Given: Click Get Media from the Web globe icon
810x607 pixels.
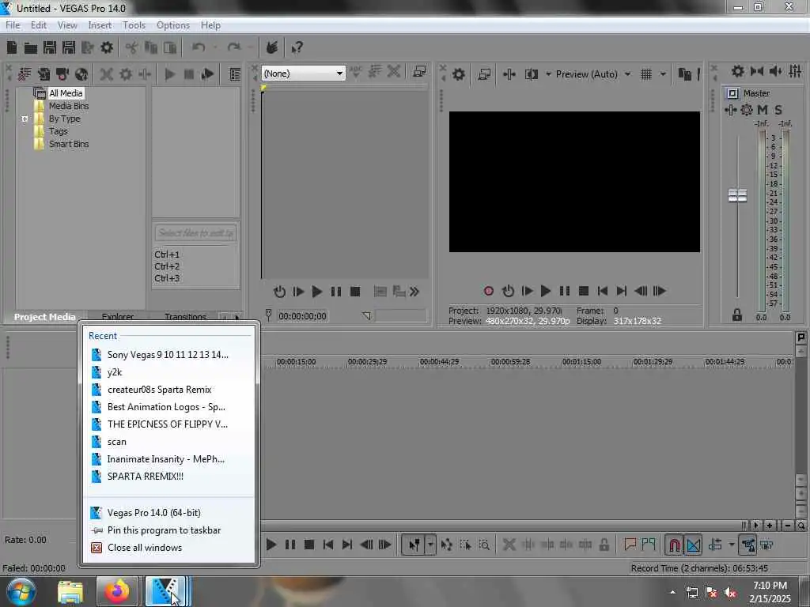Looking at the screenshot, I should coord(81,74).
